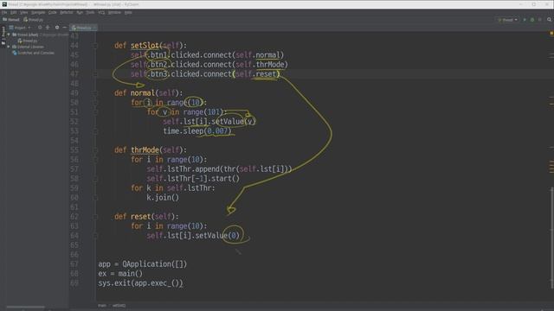Click the scroll-from-source target icon
This screenshot has height=311, width=554.
40,28
